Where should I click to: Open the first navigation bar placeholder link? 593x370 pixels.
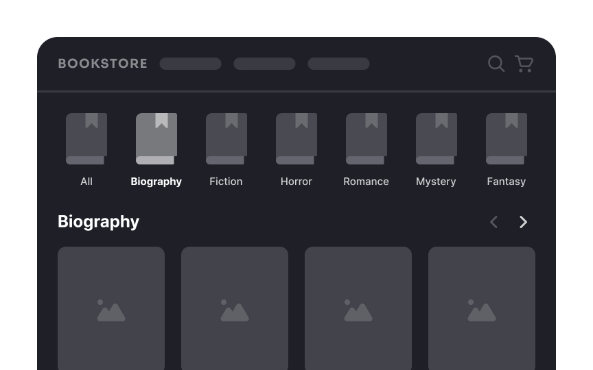[x=191, y=64]
